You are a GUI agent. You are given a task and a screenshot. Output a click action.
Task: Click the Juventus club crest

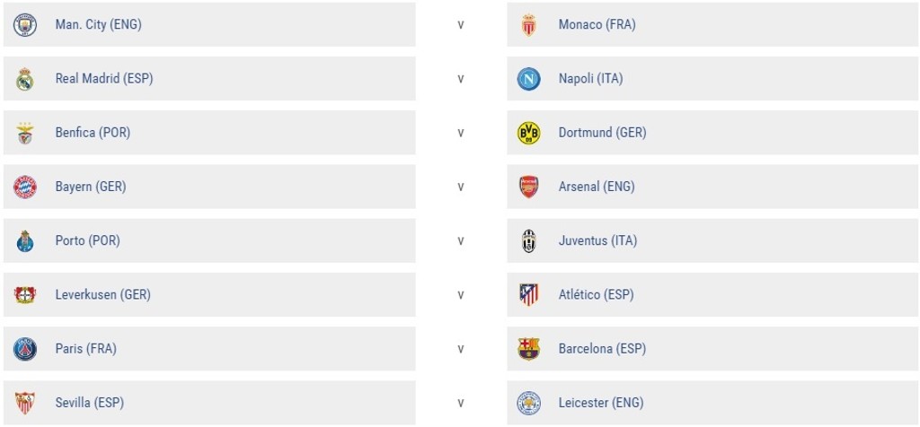tap(529, 240)
